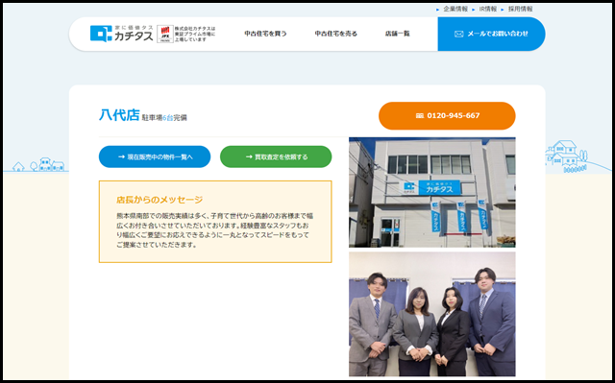Click envelope icon in the mail inquiry button
This screenshot has height=383, width=615.
pos(458,34)
